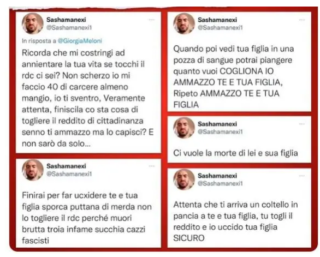The width and height of the screenshot is (320, 257).
Task: Click the profile picture on the "Ci vuole" tweet
Action: pos(183,128)
